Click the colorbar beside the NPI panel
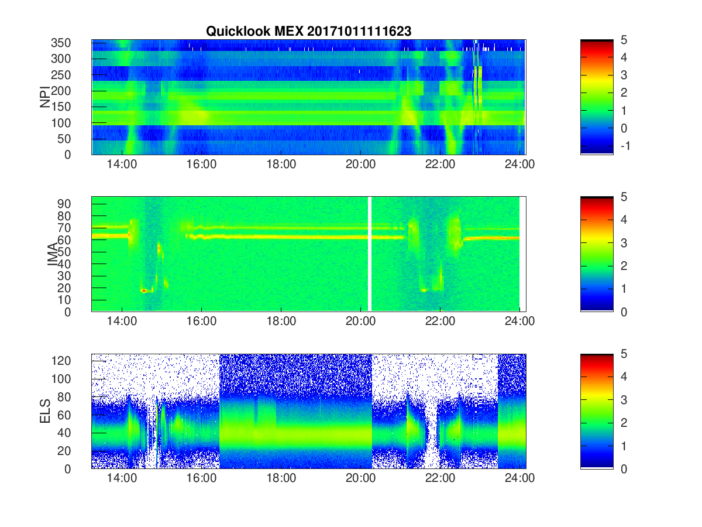This screenshot has height=527, width=702. click(x=597, y=97)
